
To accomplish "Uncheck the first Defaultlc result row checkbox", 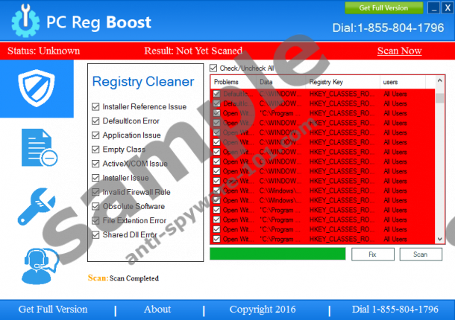I will [216, 94].
